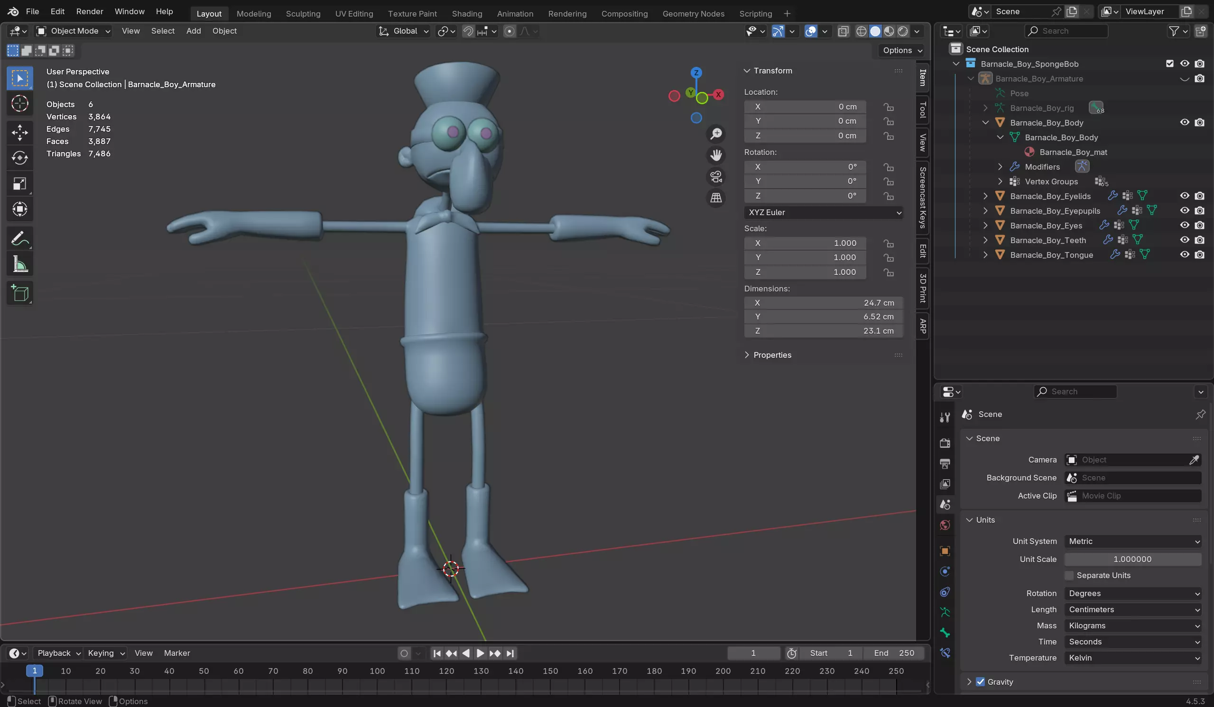The height and width of the screenshot is (707, 1214).
Task: Open Armature data properties icon
Action: (945, 612)
